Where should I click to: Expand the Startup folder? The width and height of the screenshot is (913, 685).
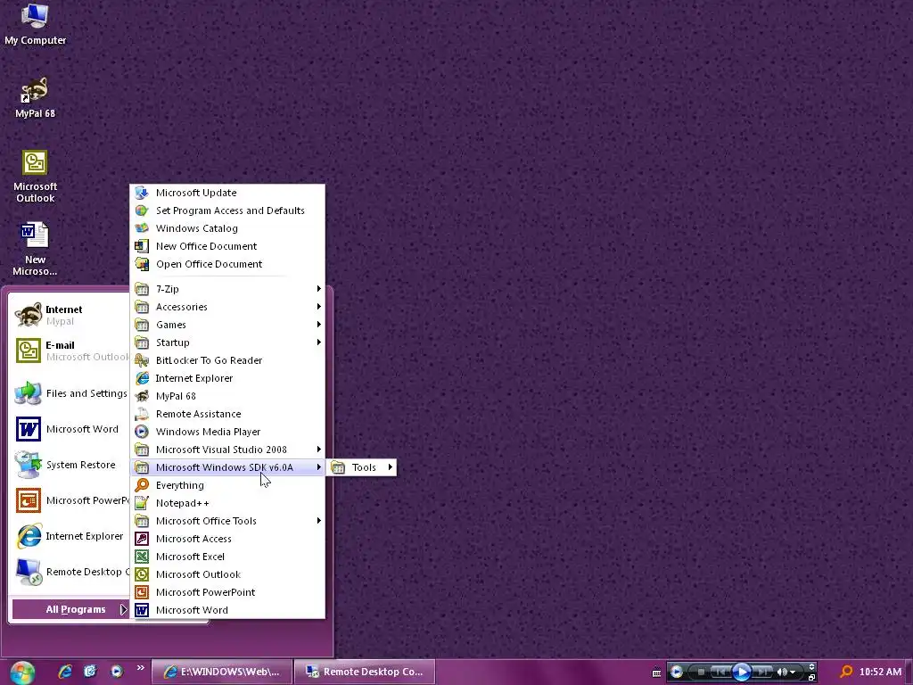pos(227,342)
